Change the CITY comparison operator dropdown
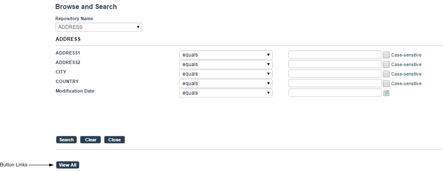Image resolution: width=443 pixels, height=171 pixels. pos(226,74)
